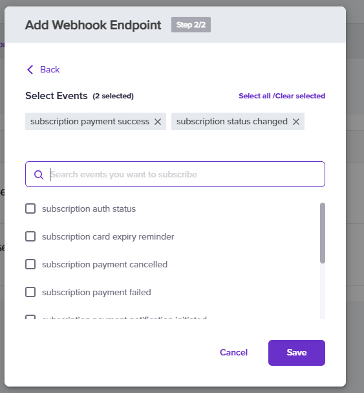Focus the search events input field
364x393 pixels.
point(175,174)
